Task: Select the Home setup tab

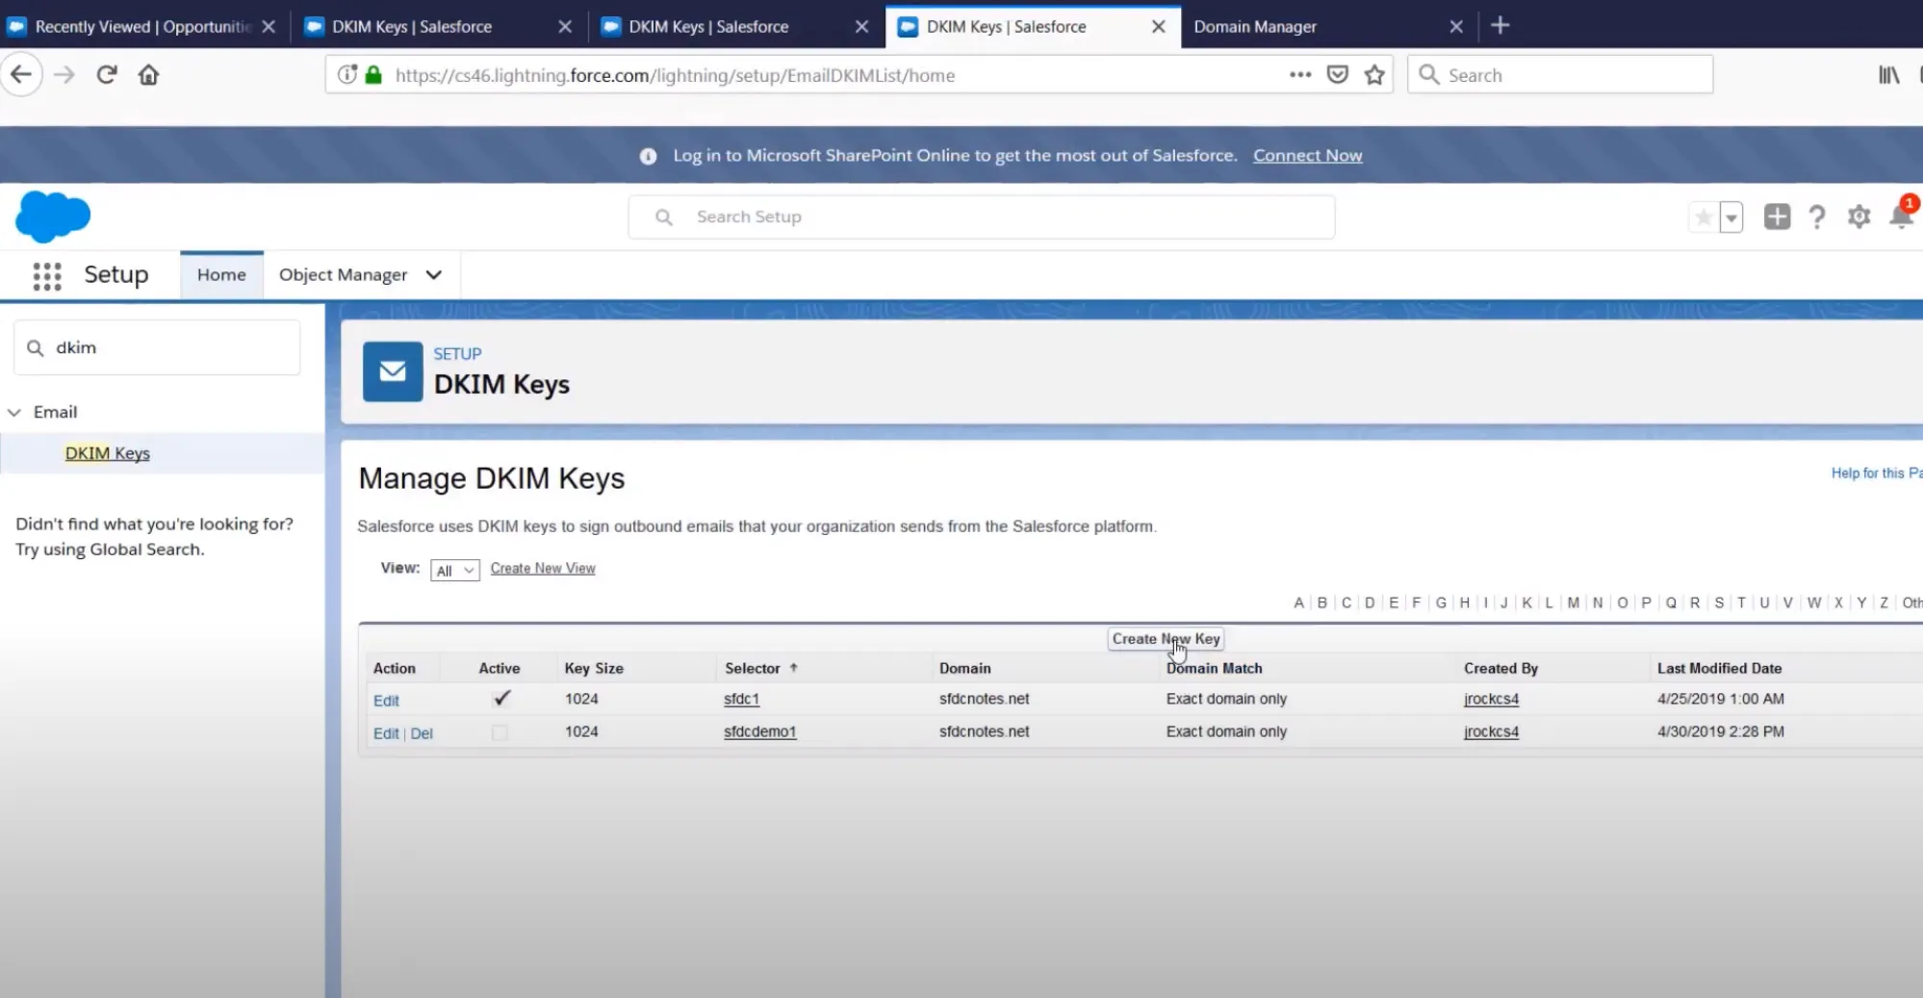Action: coord(221,275)
